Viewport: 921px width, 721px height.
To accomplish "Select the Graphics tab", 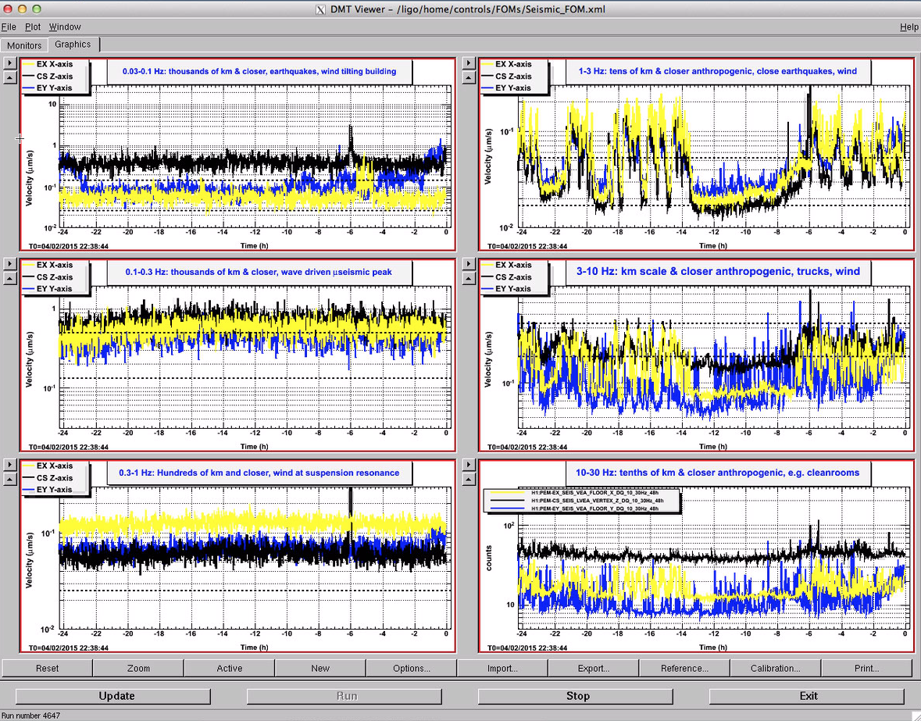I will pyautogui.click(x=73, y=44).
